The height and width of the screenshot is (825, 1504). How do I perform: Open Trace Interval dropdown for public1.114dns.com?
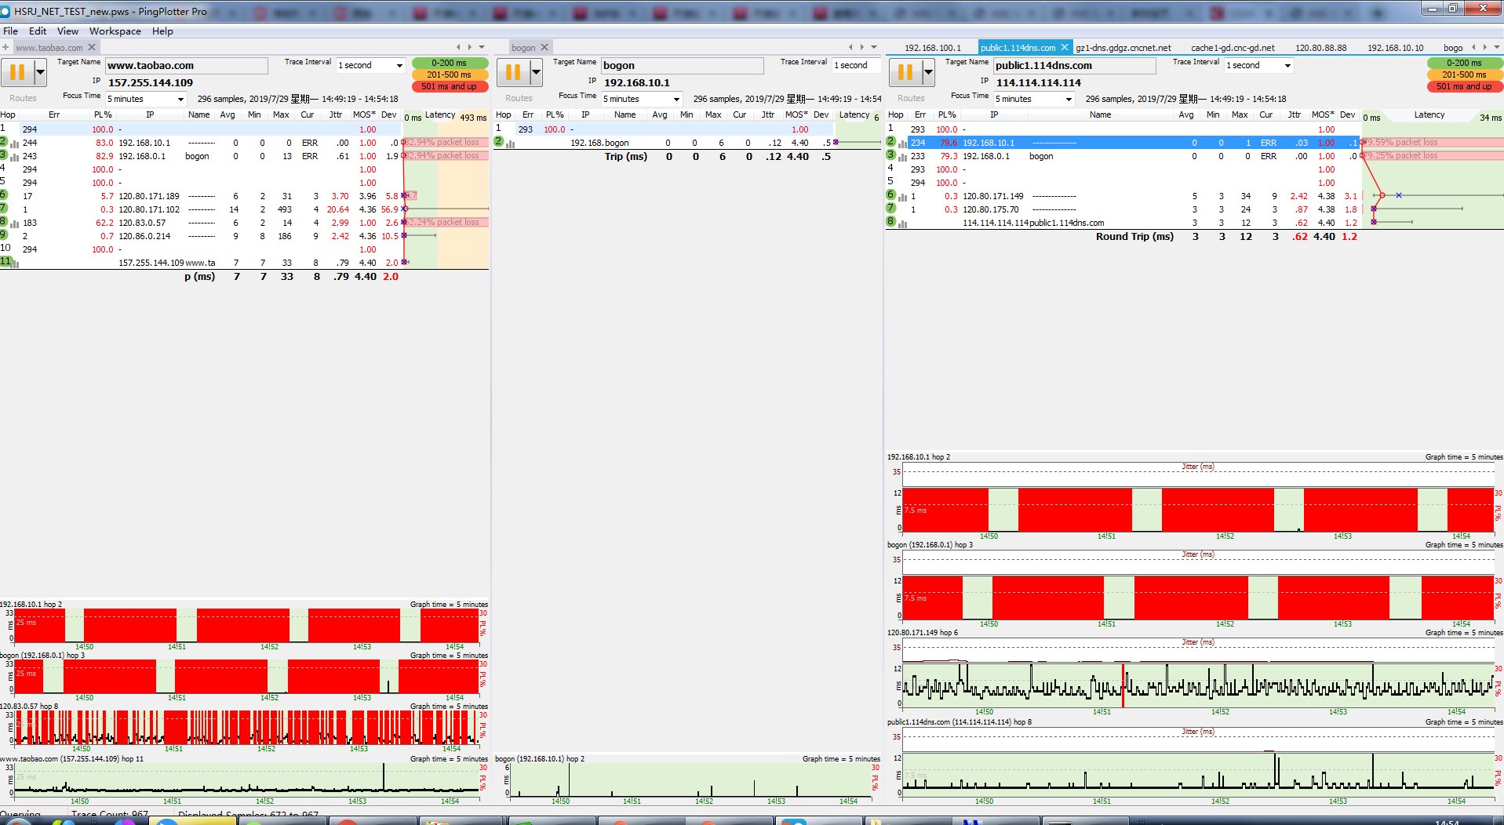coord(1287,66)
